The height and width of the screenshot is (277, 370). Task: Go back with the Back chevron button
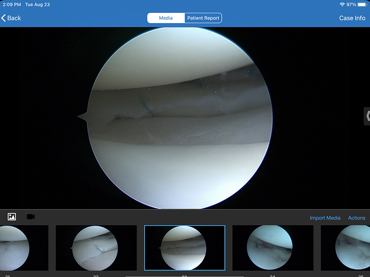click(x=11, y=18)
